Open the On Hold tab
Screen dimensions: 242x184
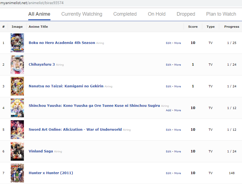pos(157,14)
